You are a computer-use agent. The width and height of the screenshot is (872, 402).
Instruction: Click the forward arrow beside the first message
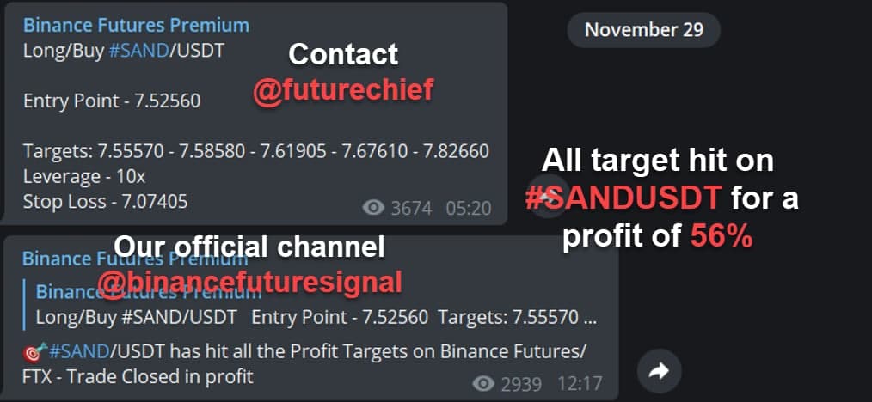tap(548, 196)
